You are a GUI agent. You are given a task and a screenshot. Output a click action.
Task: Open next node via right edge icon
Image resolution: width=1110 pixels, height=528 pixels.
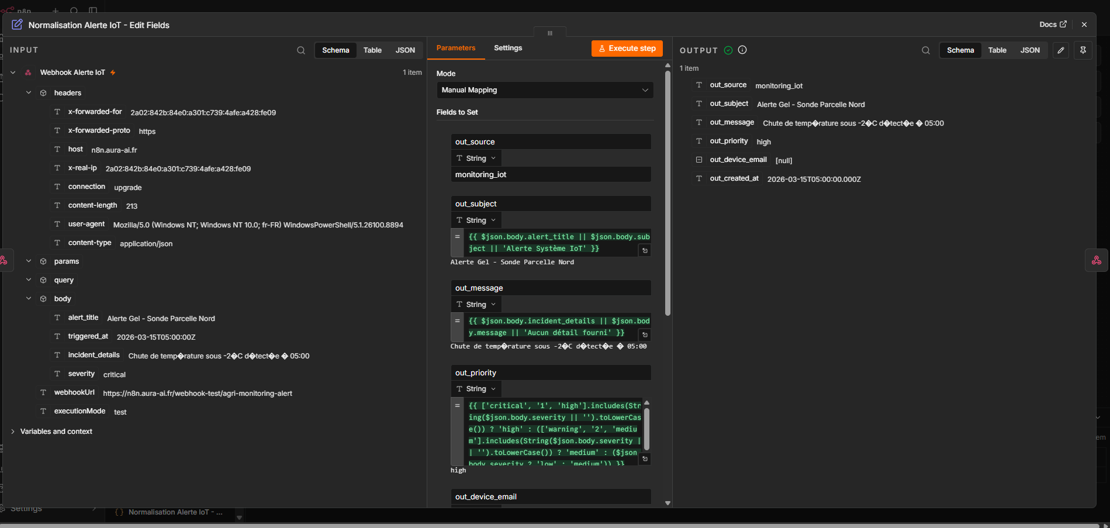1097,260
